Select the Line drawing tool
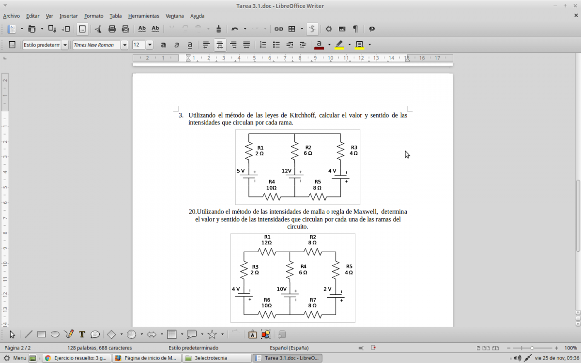The image size is (581, 363). pyautogui.click(x=29, y=334)
